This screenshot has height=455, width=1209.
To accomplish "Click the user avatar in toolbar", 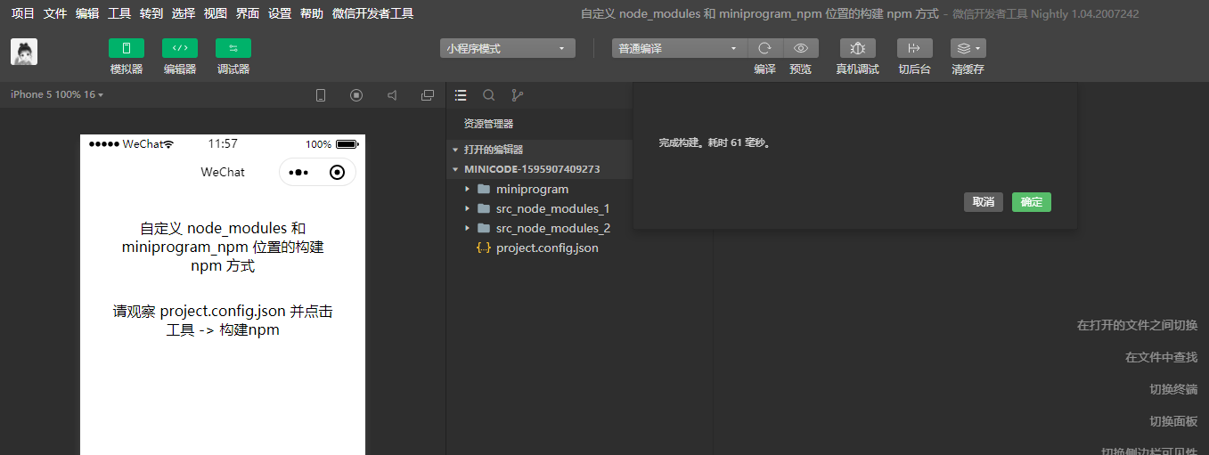I will coord(24,52).
